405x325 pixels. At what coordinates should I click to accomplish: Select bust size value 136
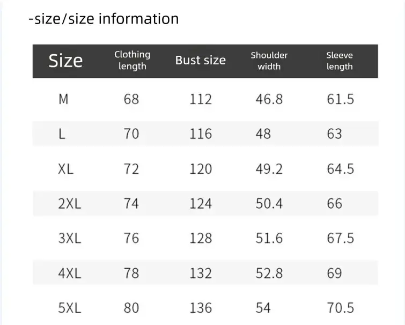pyautogui.click(x=200, y=308)
